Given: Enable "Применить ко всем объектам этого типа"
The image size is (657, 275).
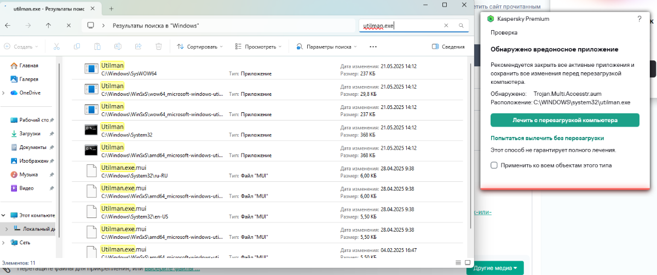Looking at the screenshot, I should pyautogui.click(x=494, y=165).
